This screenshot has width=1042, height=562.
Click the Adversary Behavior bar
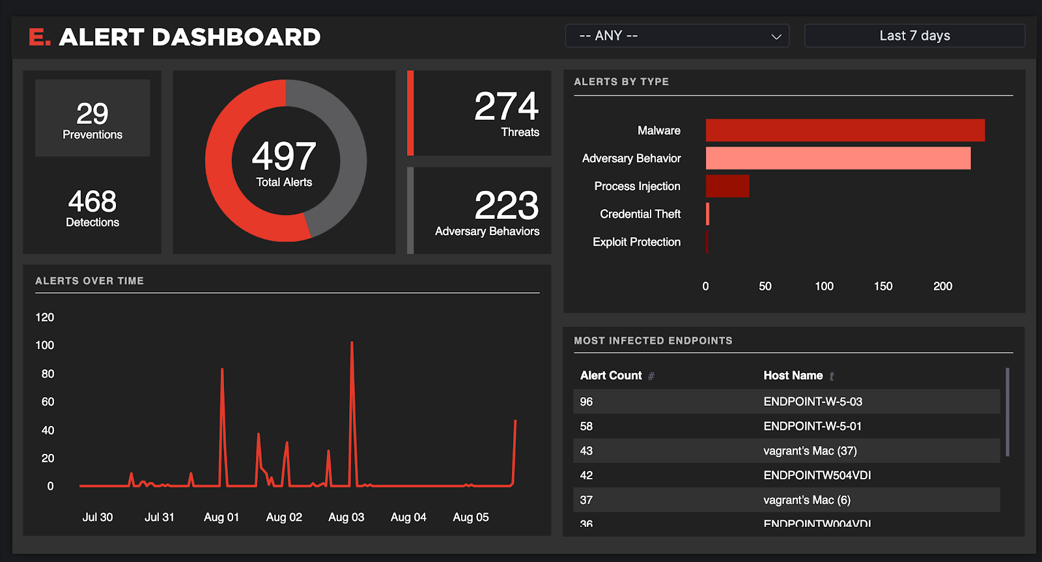click(x=838, y=158)
